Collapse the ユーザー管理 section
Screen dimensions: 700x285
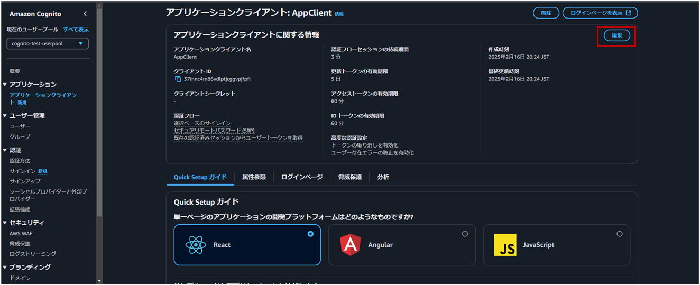pos(5,116)
